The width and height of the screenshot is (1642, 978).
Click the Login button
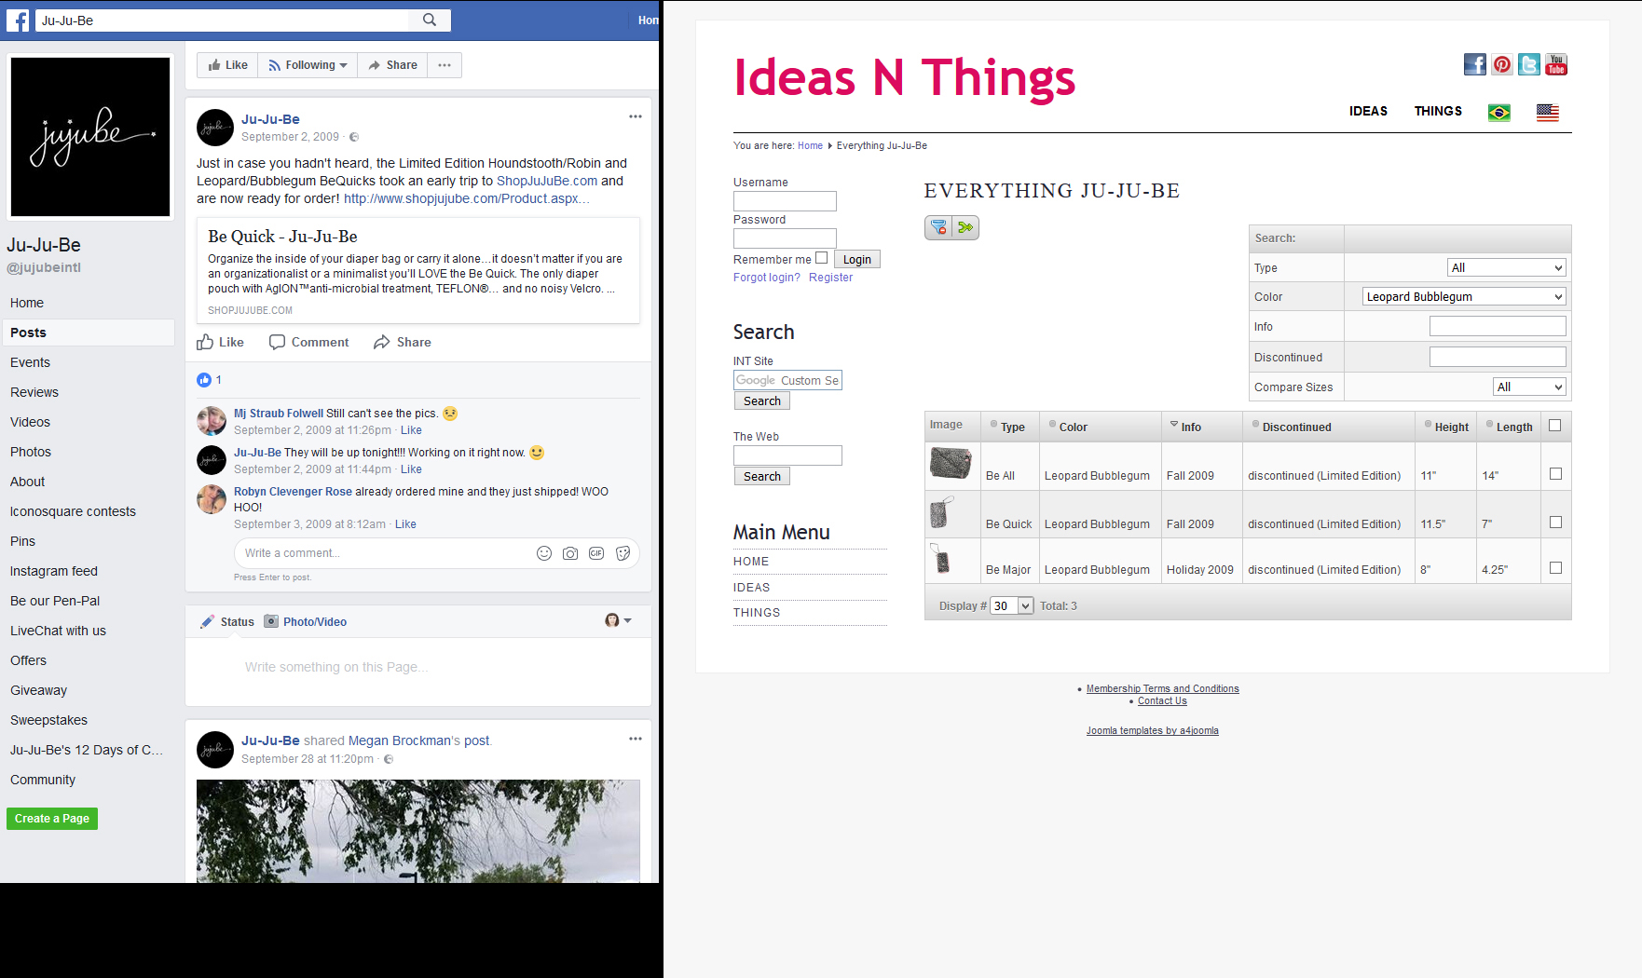point(857,260)
